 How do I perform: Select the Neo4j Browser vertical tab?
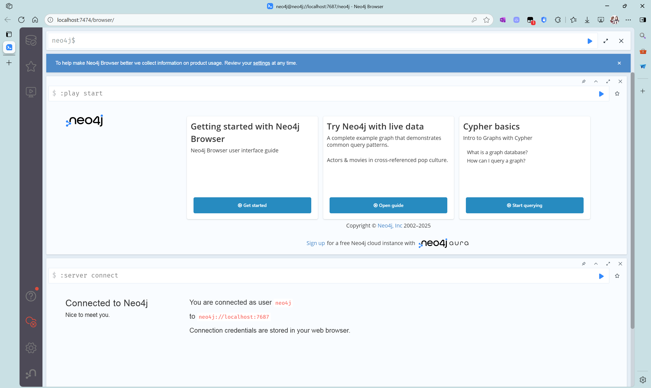tap(9, 47)
